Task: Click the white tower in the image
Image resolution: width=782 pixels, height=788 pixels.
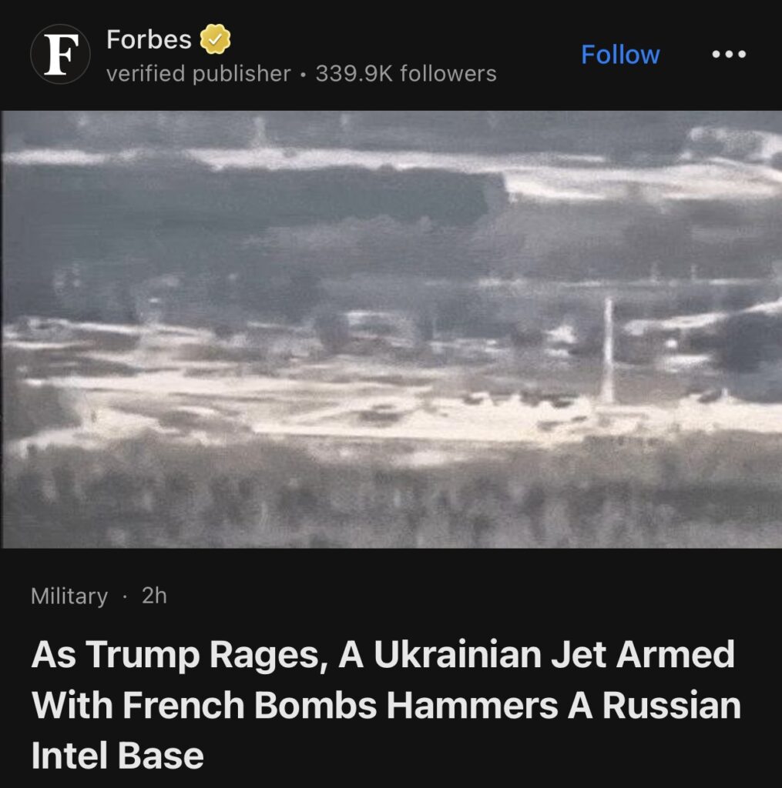Action: pos(609,350)
